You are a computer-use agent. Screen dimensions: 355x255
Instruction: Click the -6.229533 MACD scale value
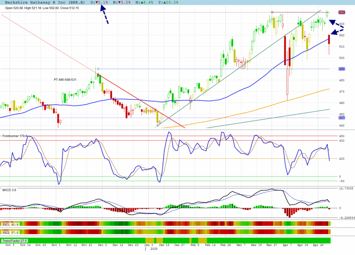(x=347, y=218)
